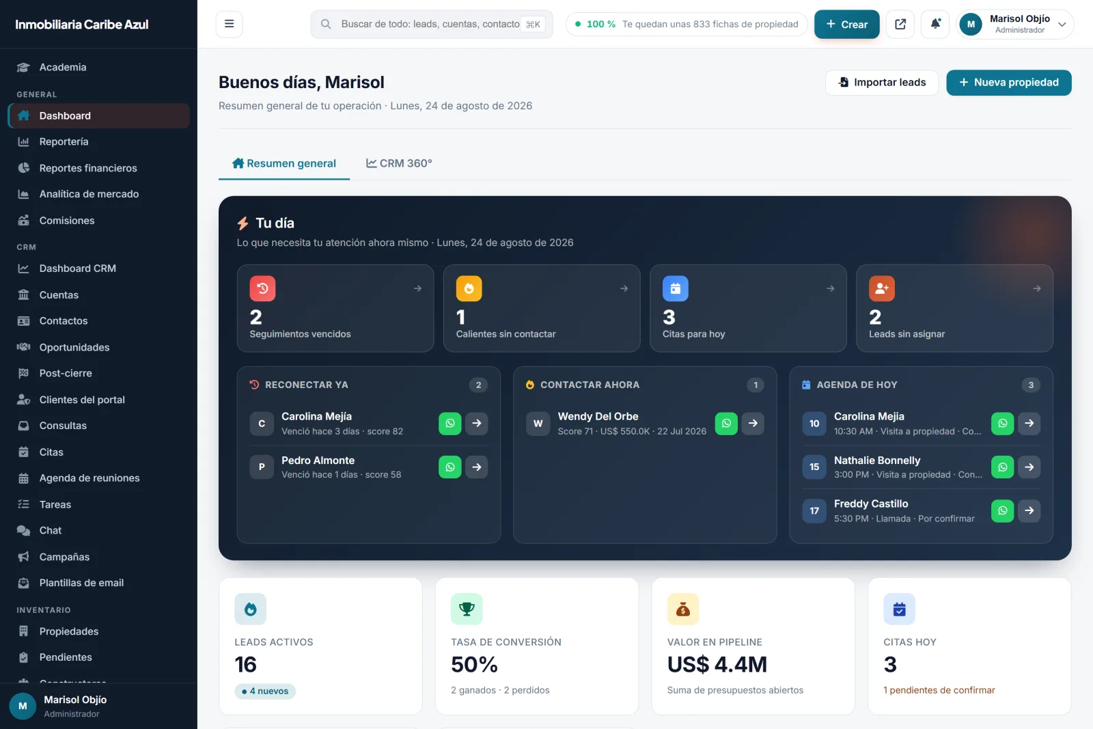Viewport: 1093px width, 729px height.
Task: Toggle the sidebar hamburger menu
Action: pos(229,24)
